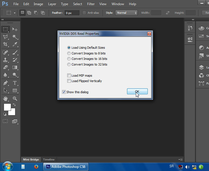
Task: Toggle the Anti-alias checkbox
Action: [x=84, y=13]
